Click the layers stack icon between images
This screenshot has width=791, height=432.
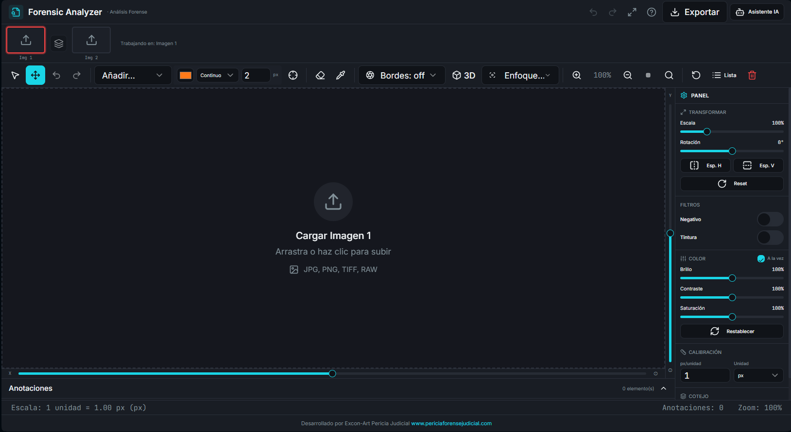point(59,44)
